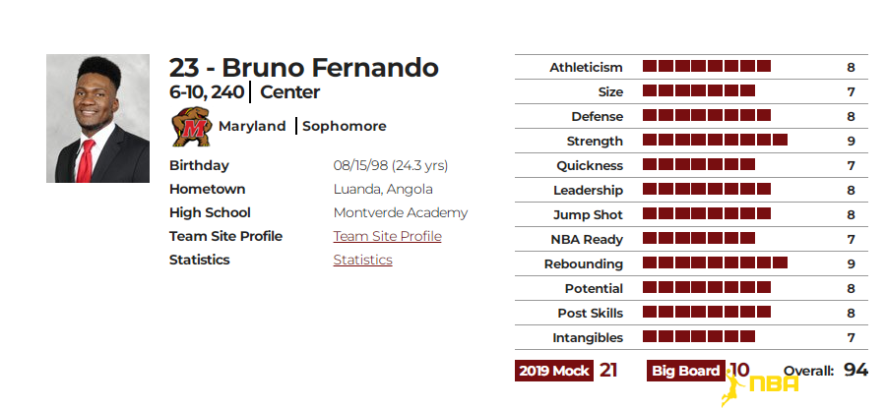This screenshot has width=886, height=408.
Task: Select the Size rating row label
Action: (610, 92)
